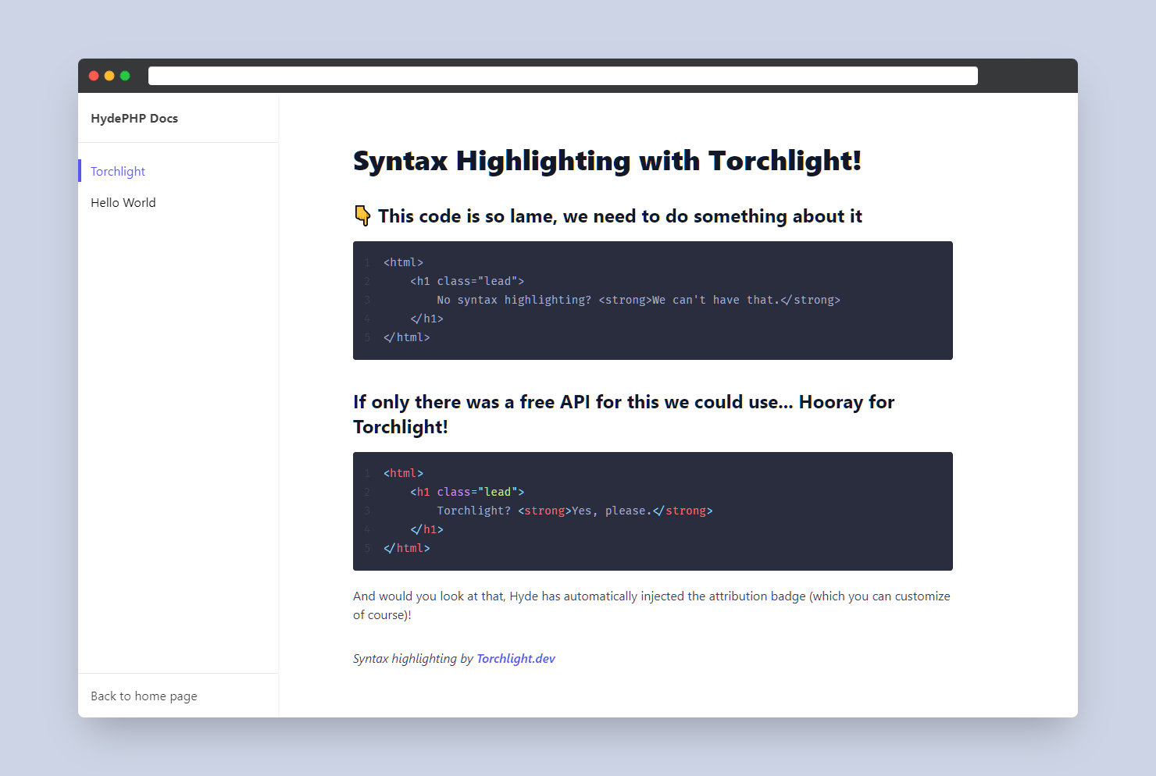The width and height of the screenshot is (1156, 776).
Task: Click the red close window dot
Action: pyautogui.click(x=94, y=76)
